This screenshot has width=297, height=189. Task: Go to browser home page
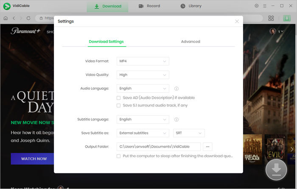pos(6,18)
